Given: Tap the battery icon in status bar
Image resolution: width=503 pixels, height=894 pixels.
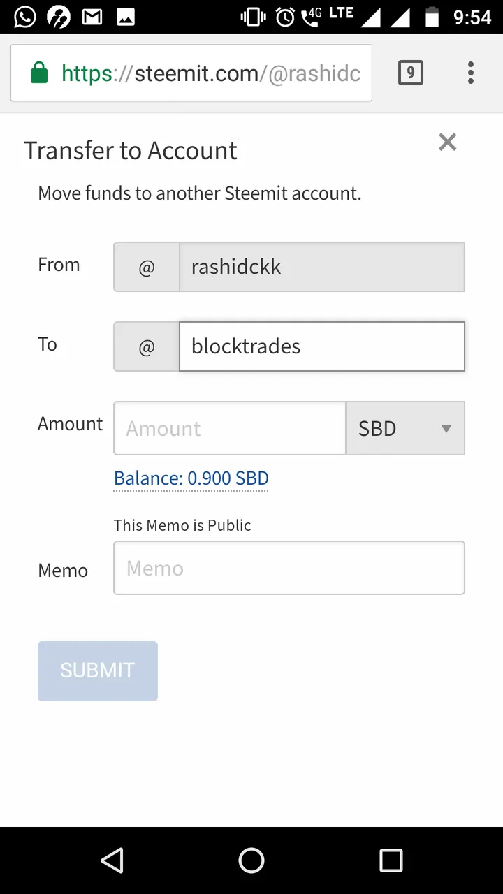Looking at the screenshot, I should (432, 17).
